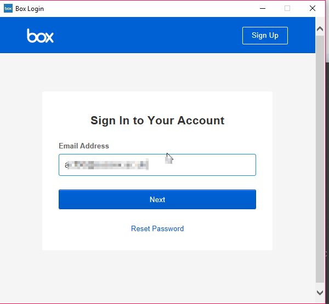Click the scrollbar down arrow

click(320, 292)
